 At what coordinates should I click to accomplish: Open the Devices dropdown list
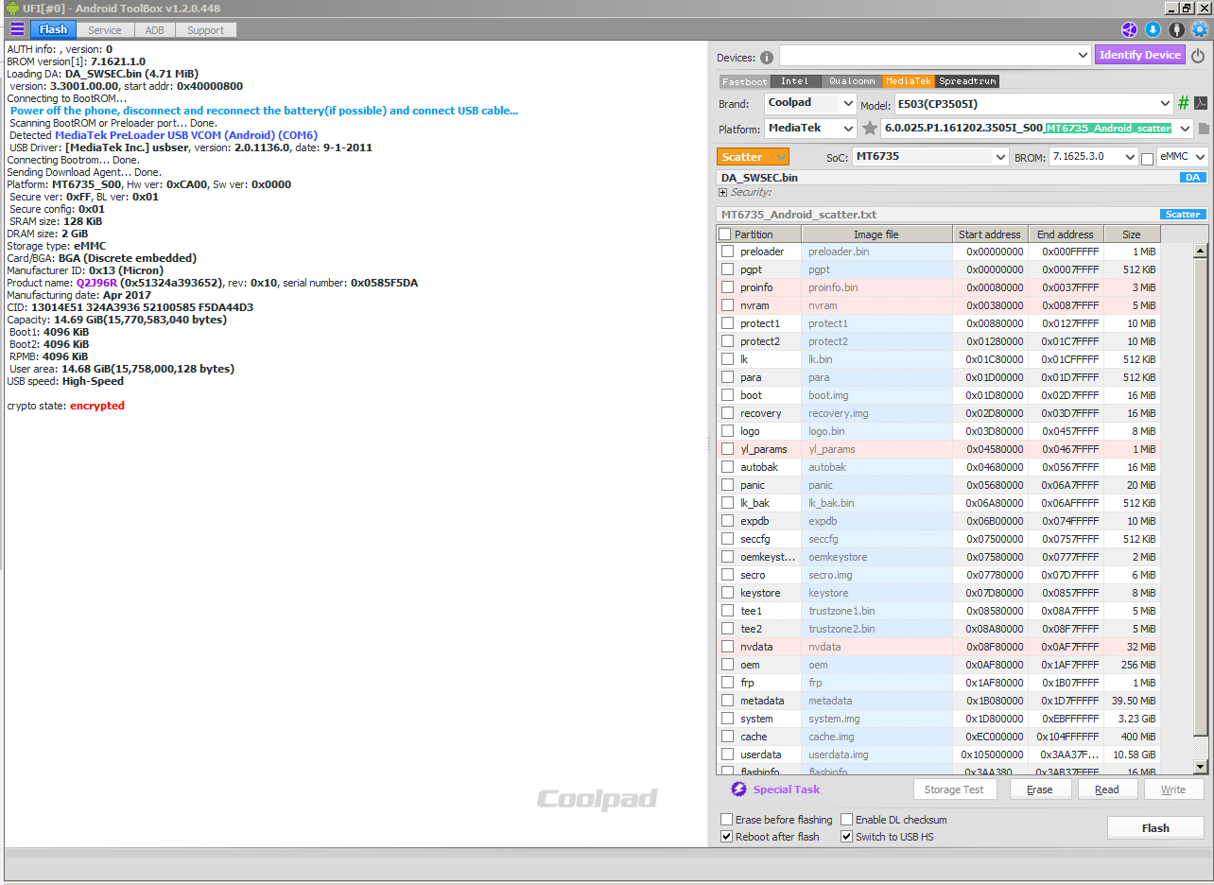[x=935, y=56]
